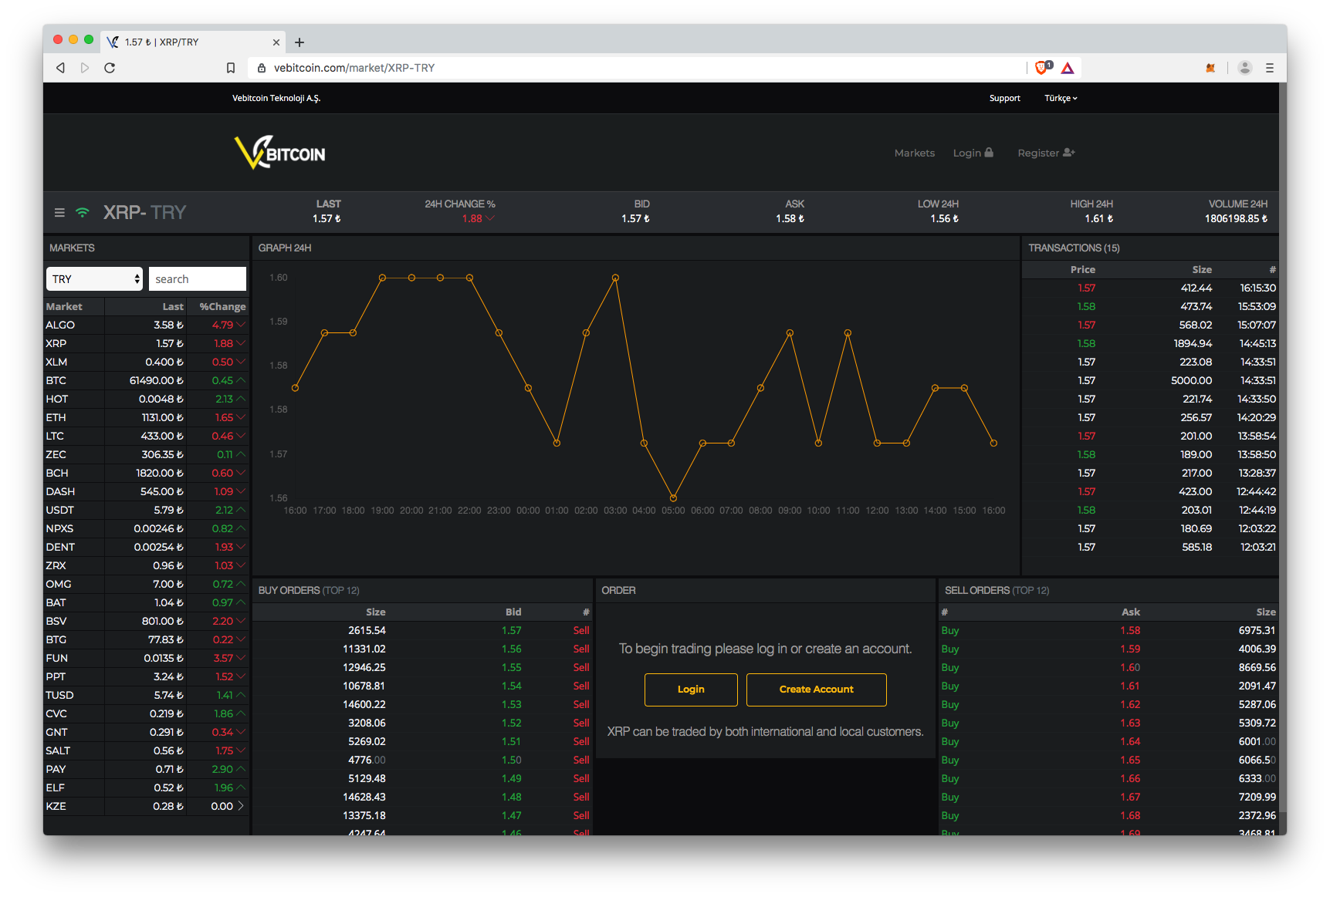Click the Vebitcoin logo
This screenshot has height=897, width=1330.
[x=280, y=153]
